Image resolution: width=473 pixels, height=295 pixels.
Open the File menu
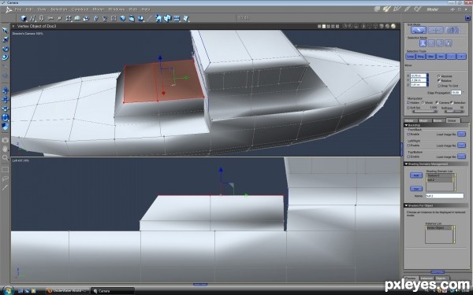tap(18, 9)
